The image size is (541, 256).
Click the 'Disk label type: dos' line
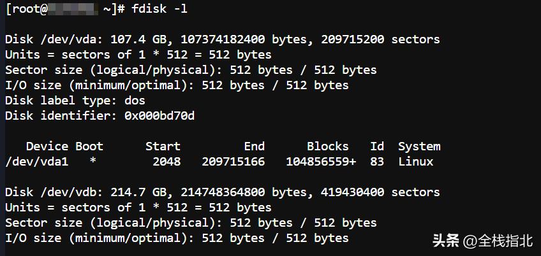[x=75, y=101]
